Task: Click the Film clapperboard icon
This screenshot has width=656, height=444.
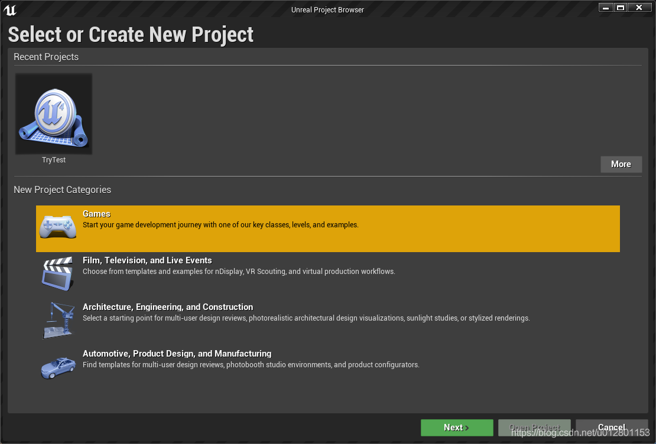Action: (x=58, y=273)
